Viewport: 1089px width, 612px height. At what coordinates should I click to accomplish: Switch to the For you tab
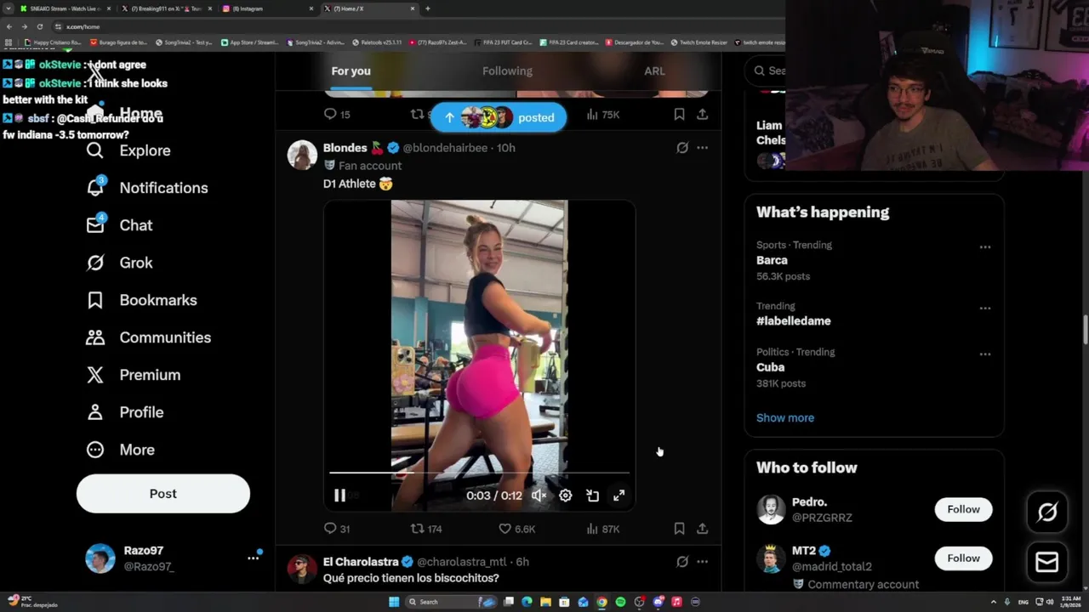click(x=351, y=71)
